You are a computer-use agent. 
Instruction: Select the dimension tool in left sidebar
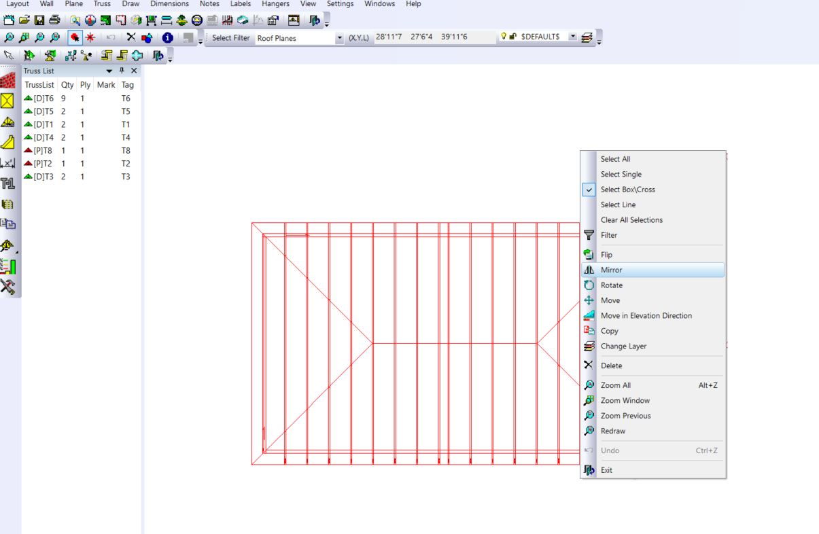[8, 162]
